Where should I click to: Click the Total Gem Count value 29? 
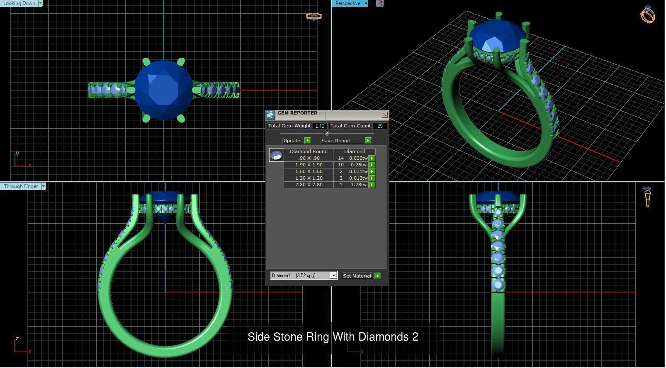click(380, 126)
